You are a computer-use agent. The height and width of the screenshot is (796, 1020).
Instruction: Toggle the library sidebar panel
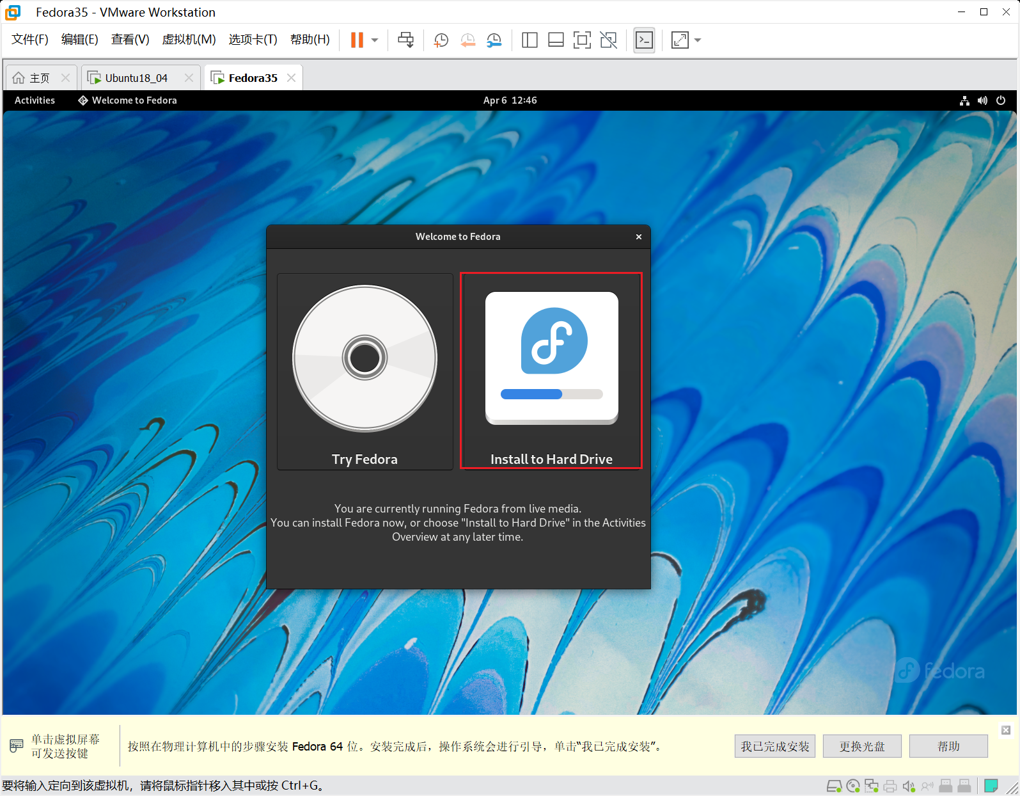click(530, 40)
